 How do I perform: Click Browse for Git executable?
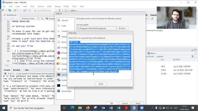coord(123,28)
